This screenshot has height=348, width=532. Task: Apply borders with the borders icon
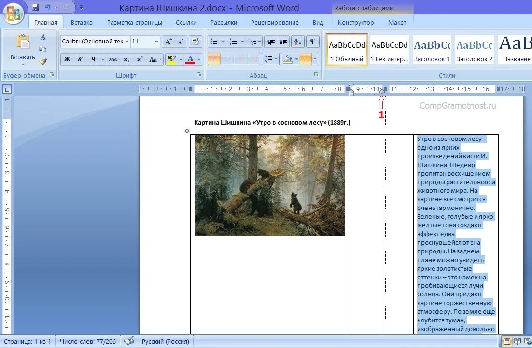306,59
